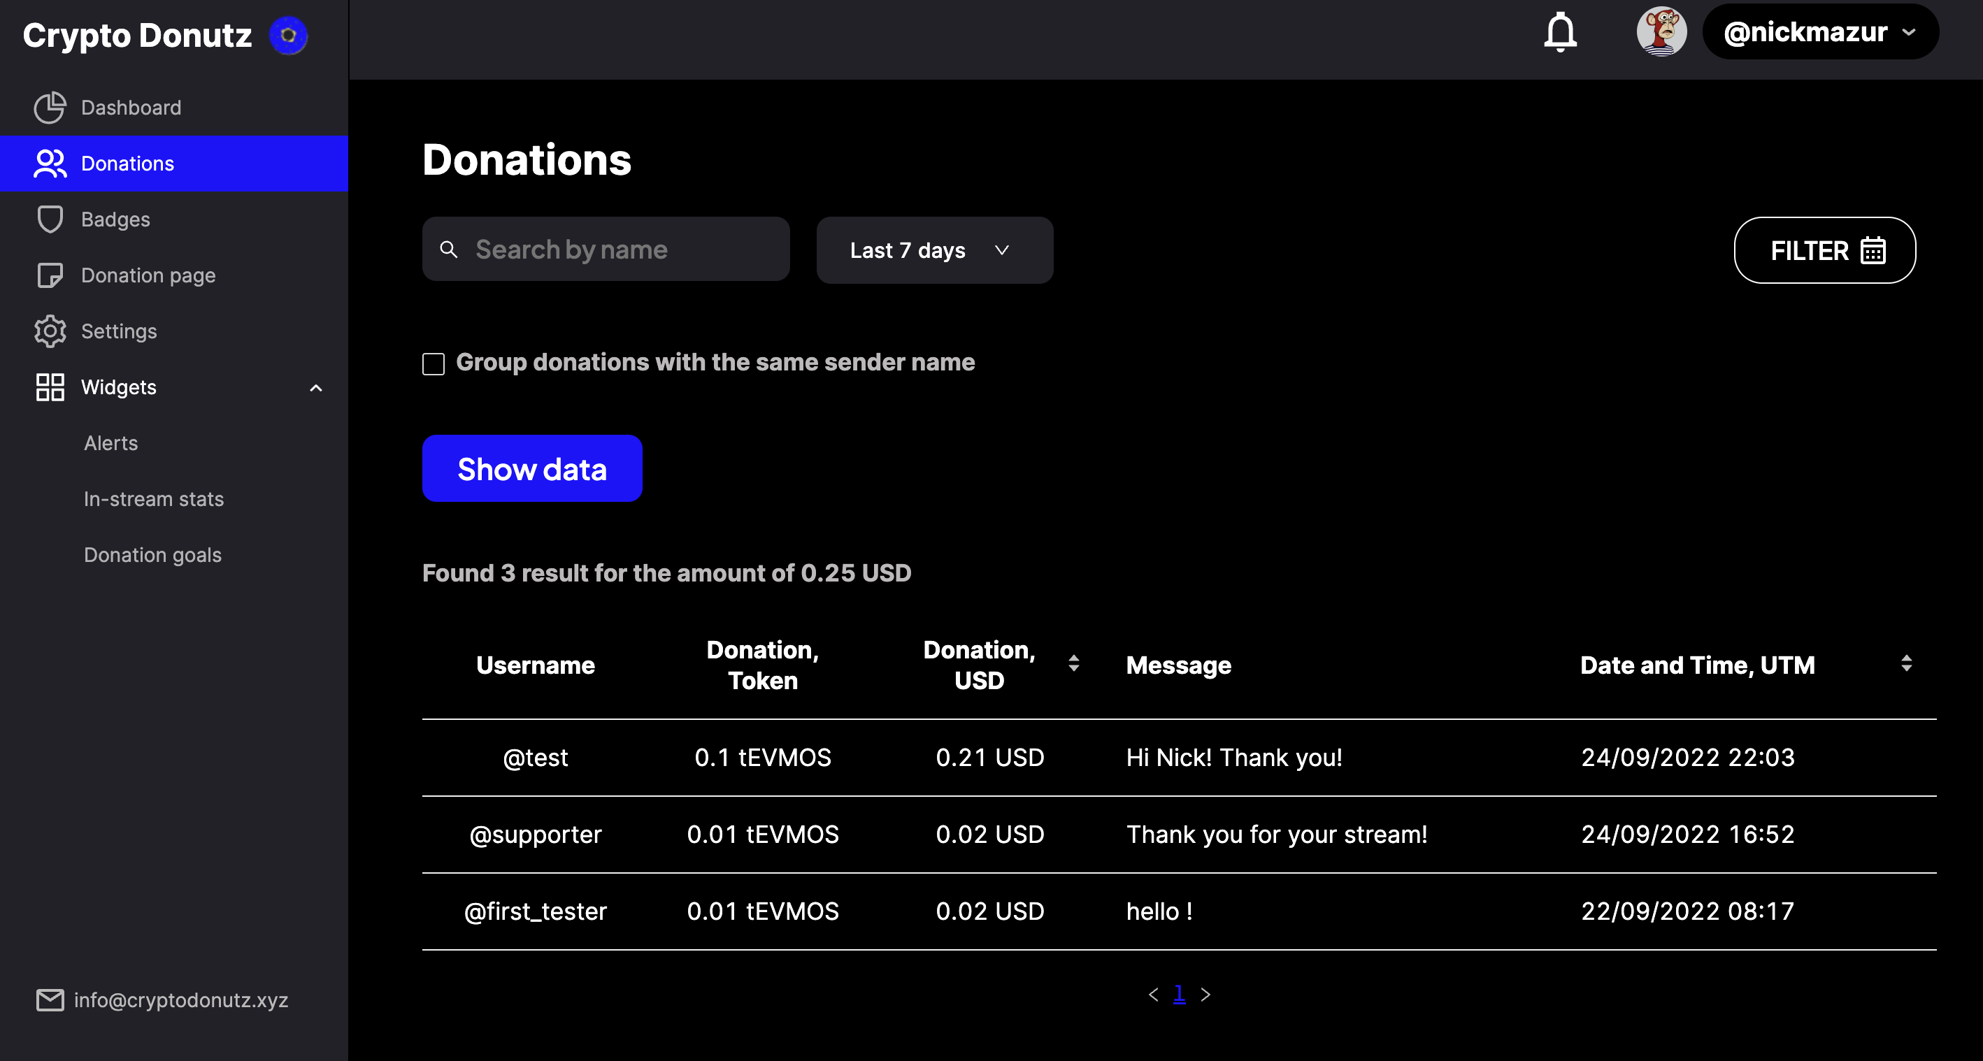
Task: Open Dashboard from the sidebar
Action: point(131,108)
